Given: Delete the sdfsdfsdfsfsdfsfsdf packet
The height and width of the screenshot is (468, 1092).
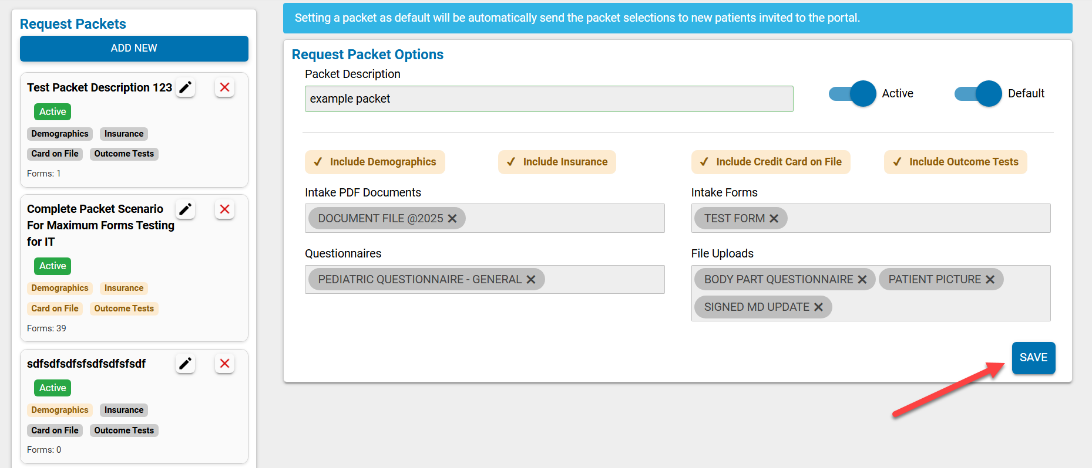Looking at the screenshot, I should tap(224, 364).
